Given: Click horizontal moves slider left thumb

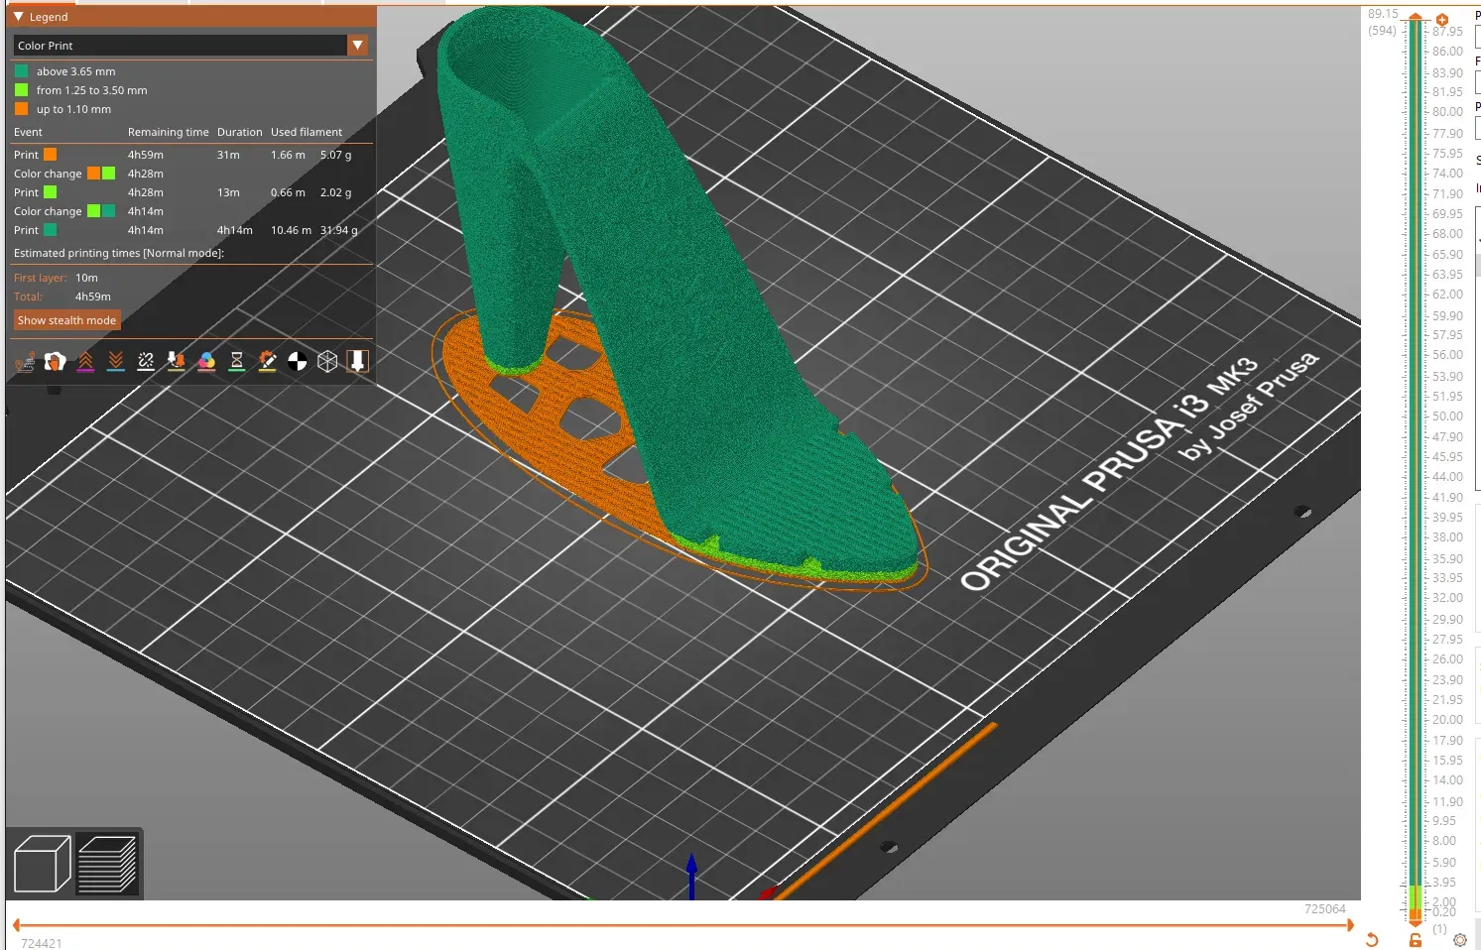Looking at the screenshot, I should (16, 925).
